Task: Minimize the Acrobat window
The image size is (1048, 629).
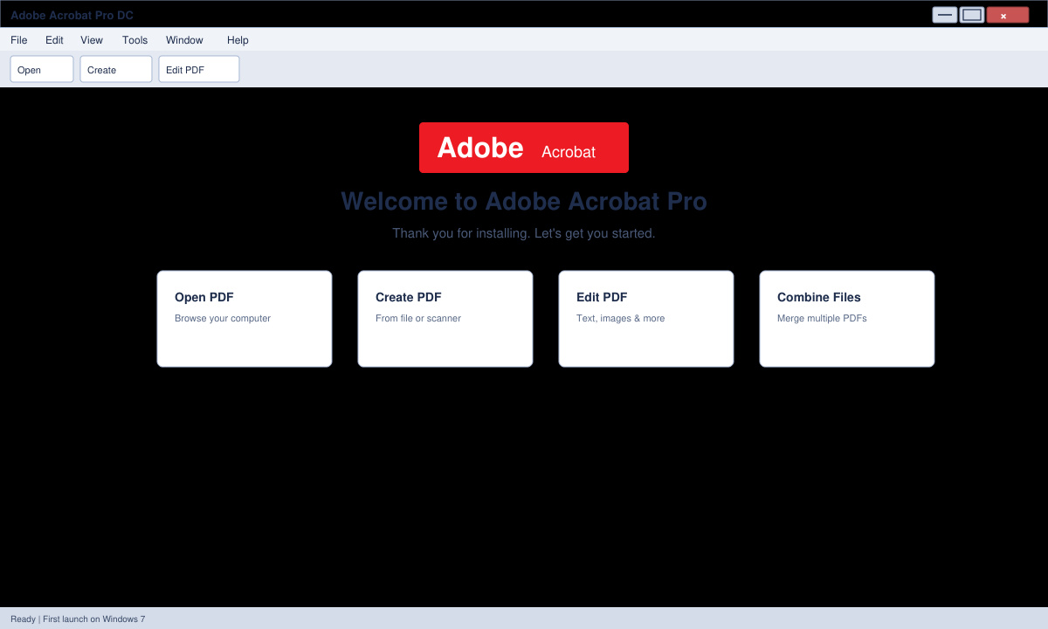Action: click(945, 15)
